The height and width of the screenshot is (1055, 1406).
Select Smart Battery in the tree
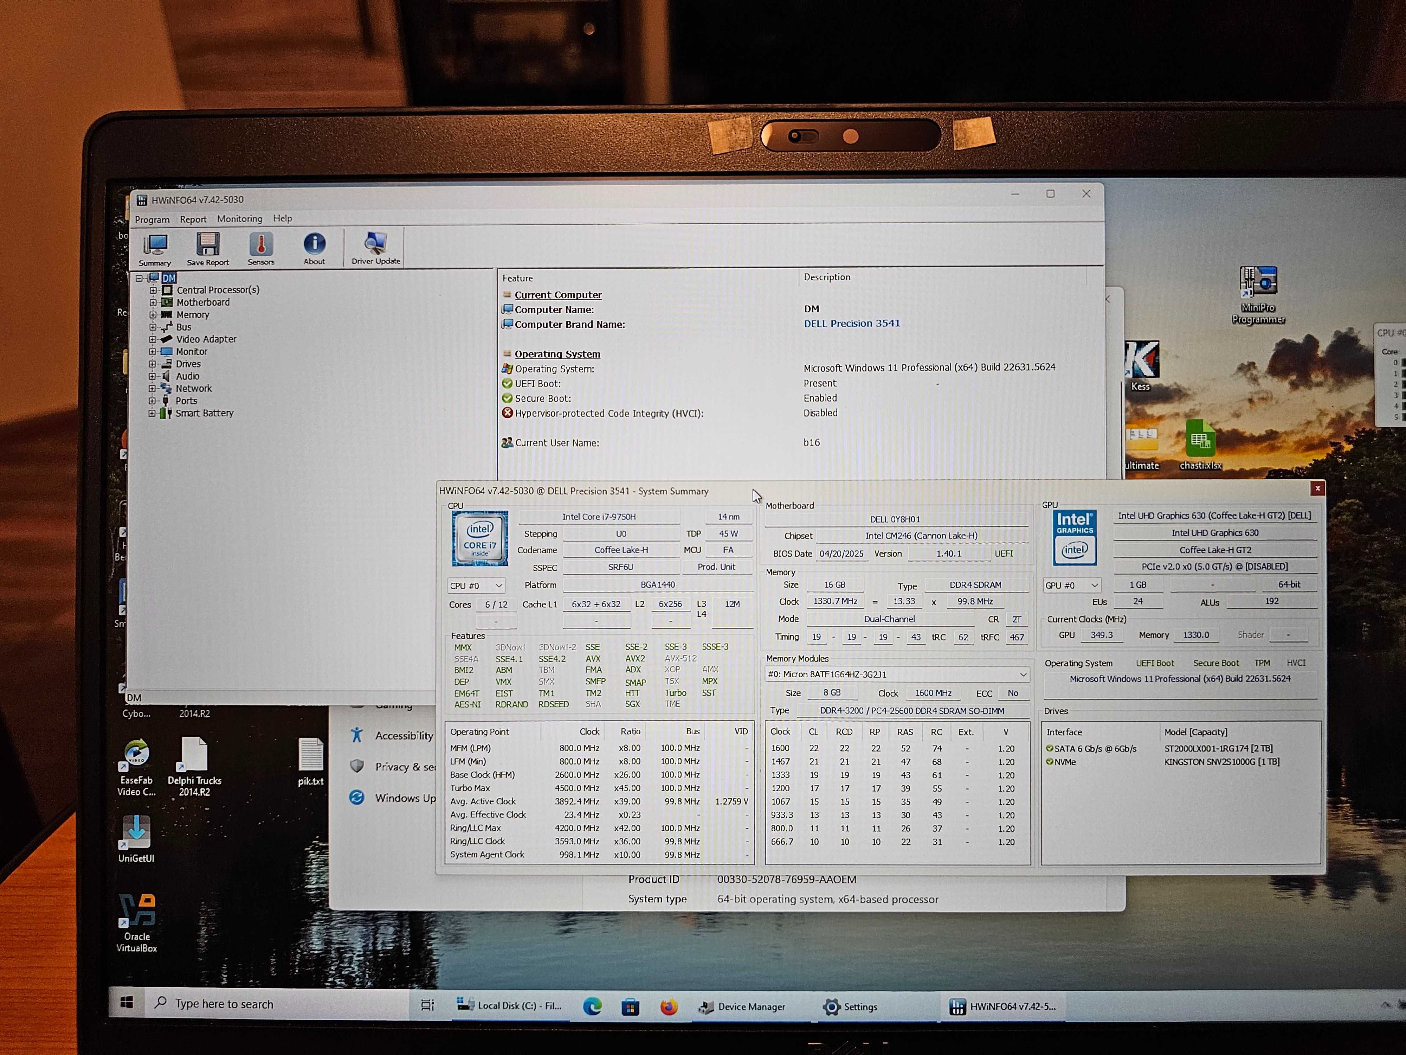(205, 413)
